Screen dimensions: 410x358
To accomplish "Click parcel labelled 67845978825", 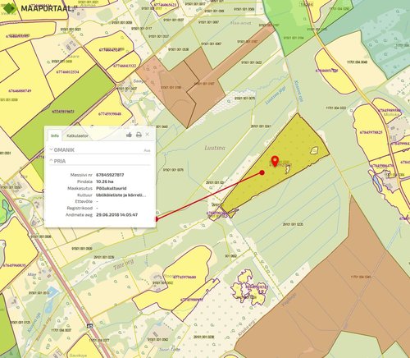I will (x=371, y=132).
